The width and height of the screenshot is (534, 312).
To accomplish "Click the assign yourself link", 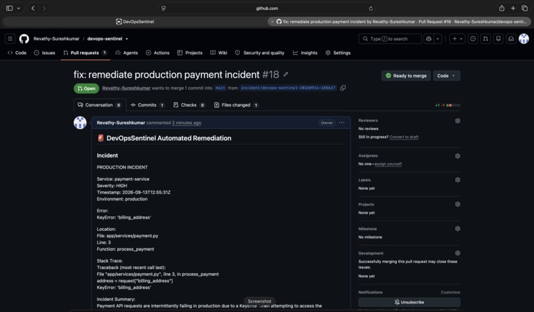I will [x=388, y=164].
